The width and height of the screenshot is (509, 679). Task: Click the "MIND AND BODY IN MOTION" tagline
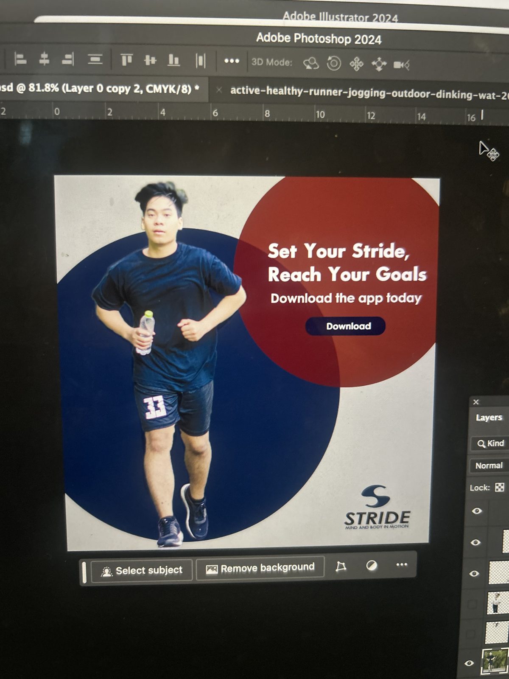[x=377, y=527]
